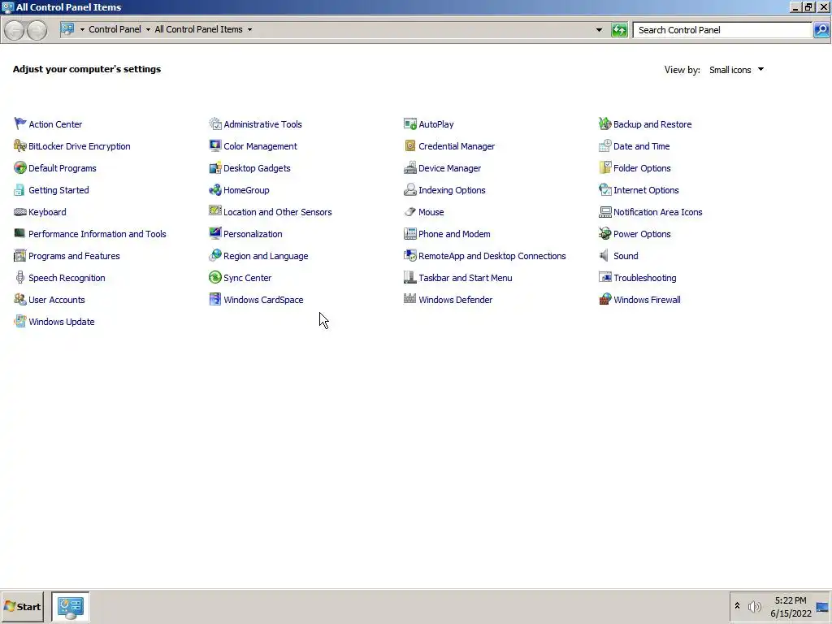Viewport: 832px width, 624px height.
Task: Open the Small icons view dropdown
Action: 736,70
